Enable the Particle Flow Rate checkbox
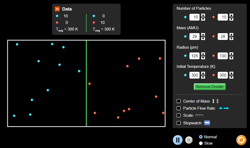 [179, 108]
